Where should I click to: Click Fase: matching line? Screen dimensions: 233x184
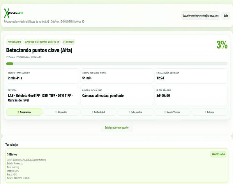coord(13,167)
